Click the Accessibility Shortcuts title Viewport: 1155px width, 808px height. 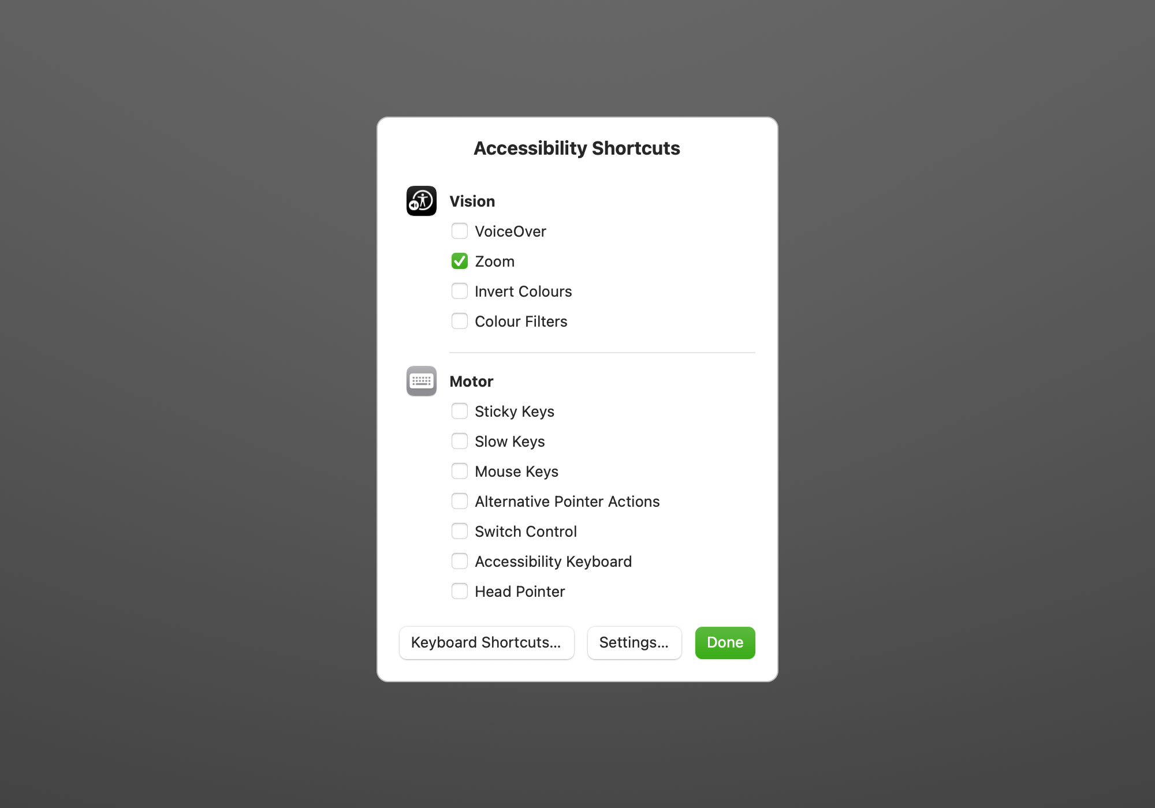(577, 148)
